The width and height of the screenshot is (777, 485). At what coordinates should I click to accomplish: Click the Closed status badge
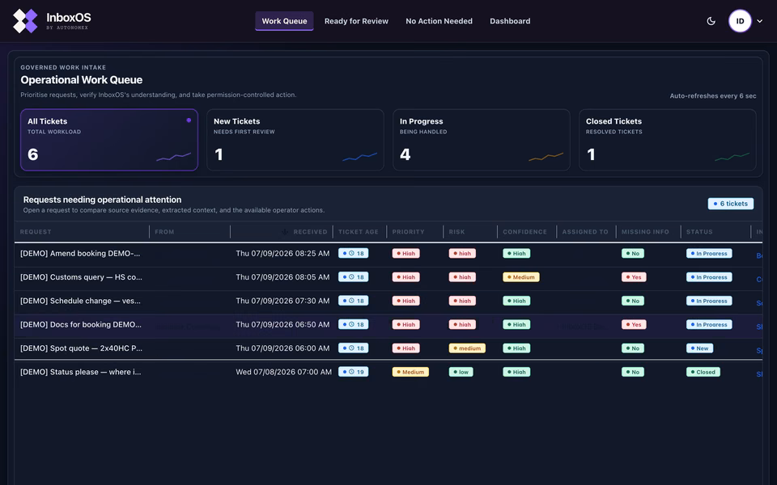[x=703, y=372]
